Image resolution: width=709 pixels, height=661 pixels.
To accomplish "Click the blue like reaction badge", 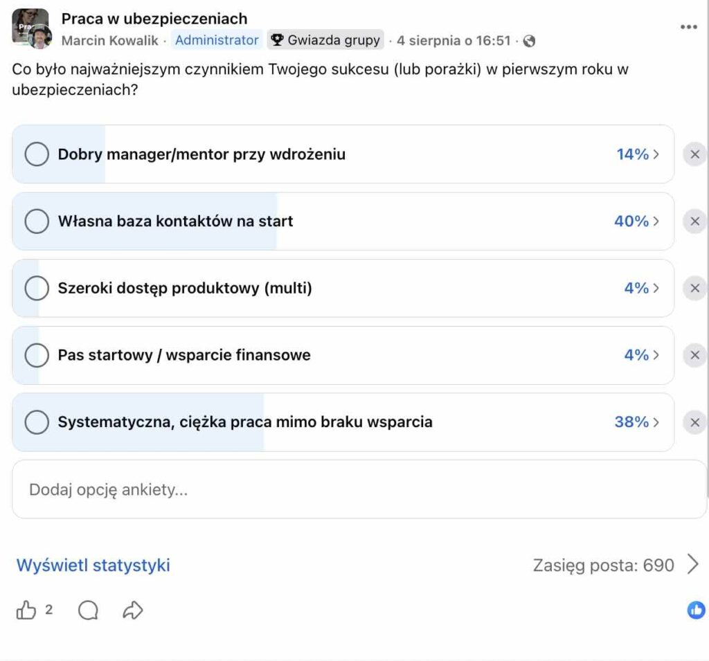I will [x=697, y=610].
